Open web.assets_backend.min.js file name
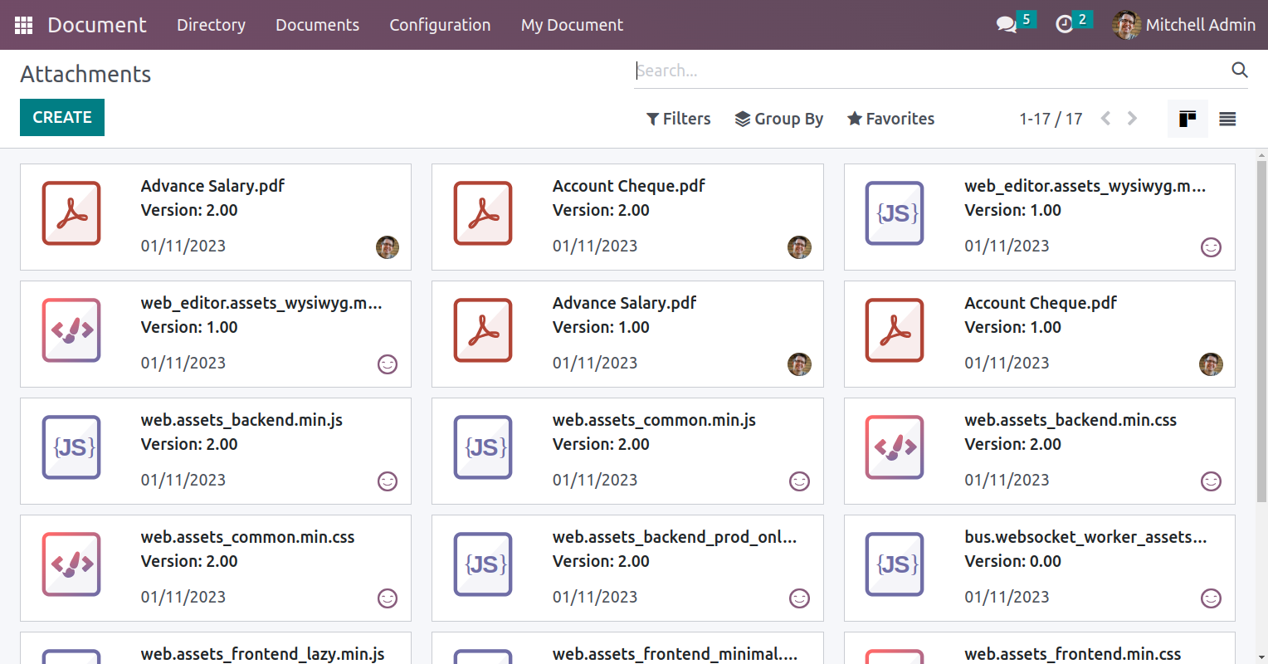This screenshot has height=664, width=1268. pyautogui.click(x=241, y=420)
